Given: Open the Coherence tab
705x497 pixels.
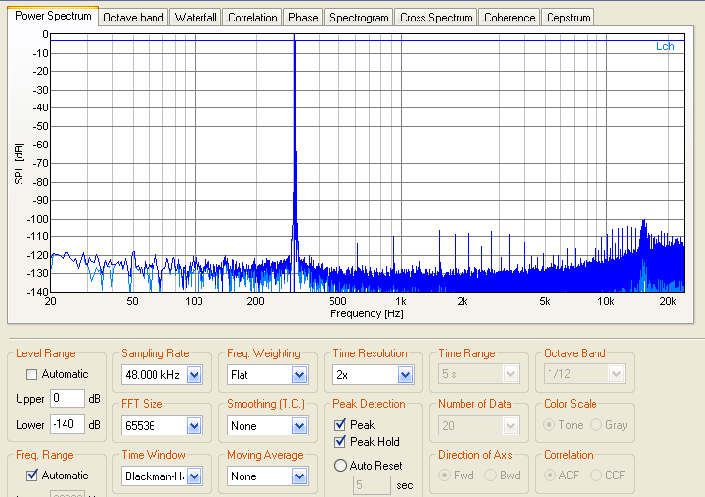Looking at the screenshot, I should [x=509, y=18].
